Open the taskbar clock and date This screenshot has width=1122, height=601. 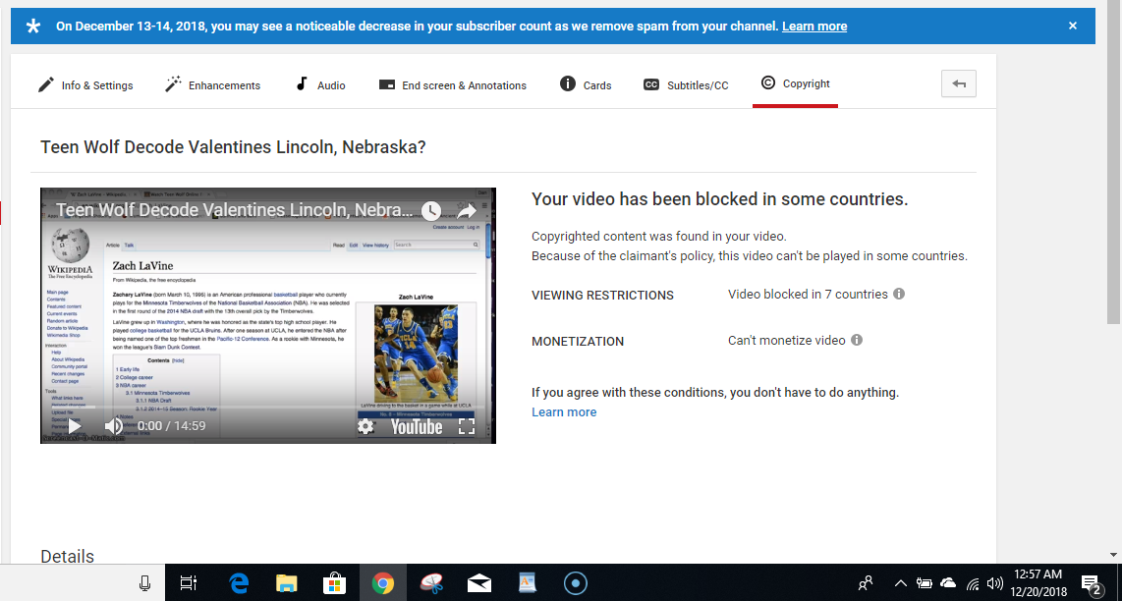coord(1038,583)
